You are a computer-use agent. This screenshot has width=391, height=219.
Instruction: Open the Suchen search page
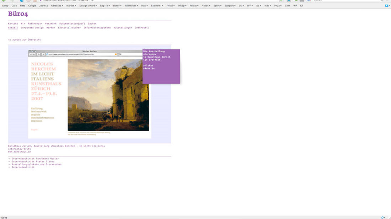point(92,24)
